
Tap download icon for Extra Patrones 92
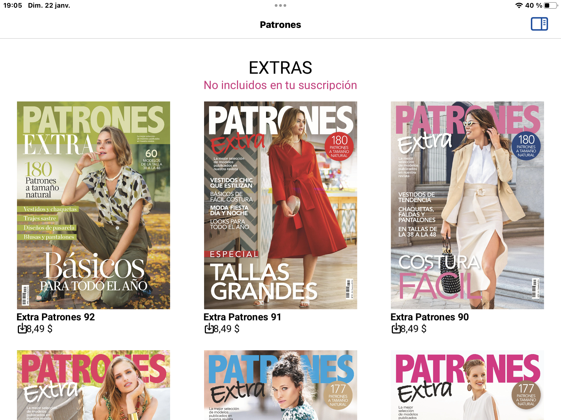22,328
